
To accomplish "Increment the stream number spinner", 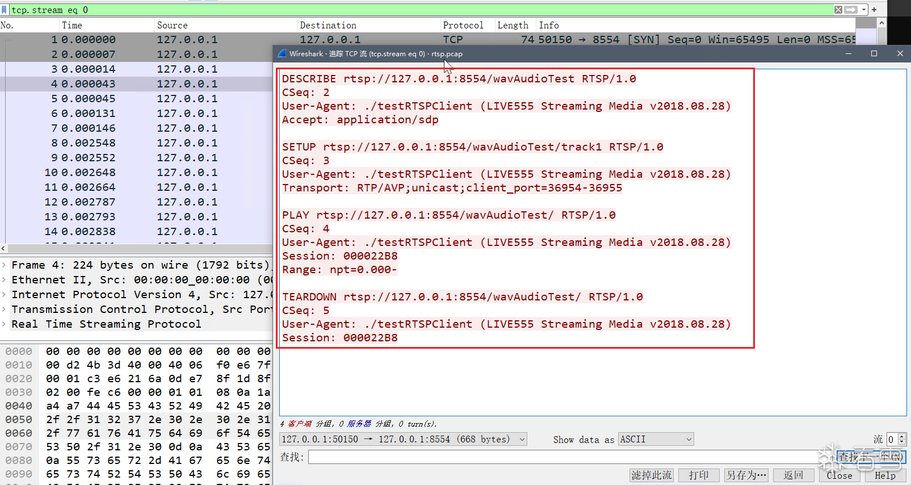I will pos(901,436).
